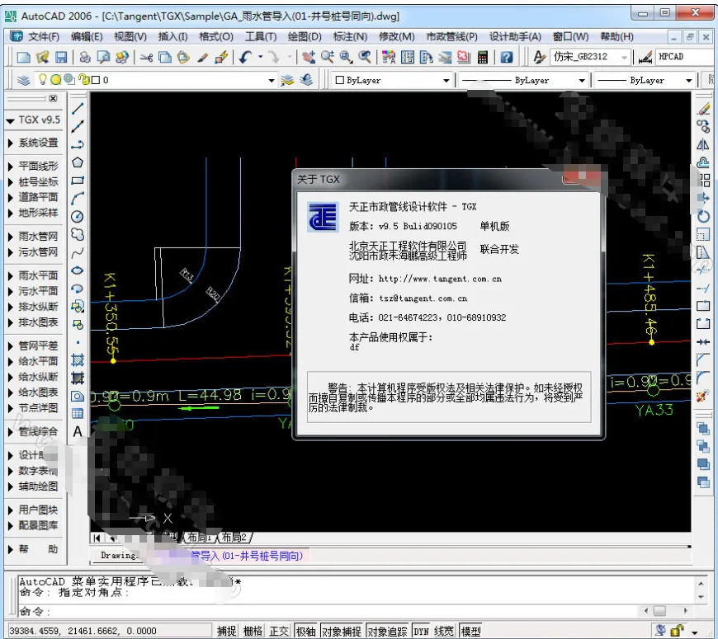Select the Erase modify tool
This screenshot has height=639, width=718.
pyautogui.click(x=703, y=109)
